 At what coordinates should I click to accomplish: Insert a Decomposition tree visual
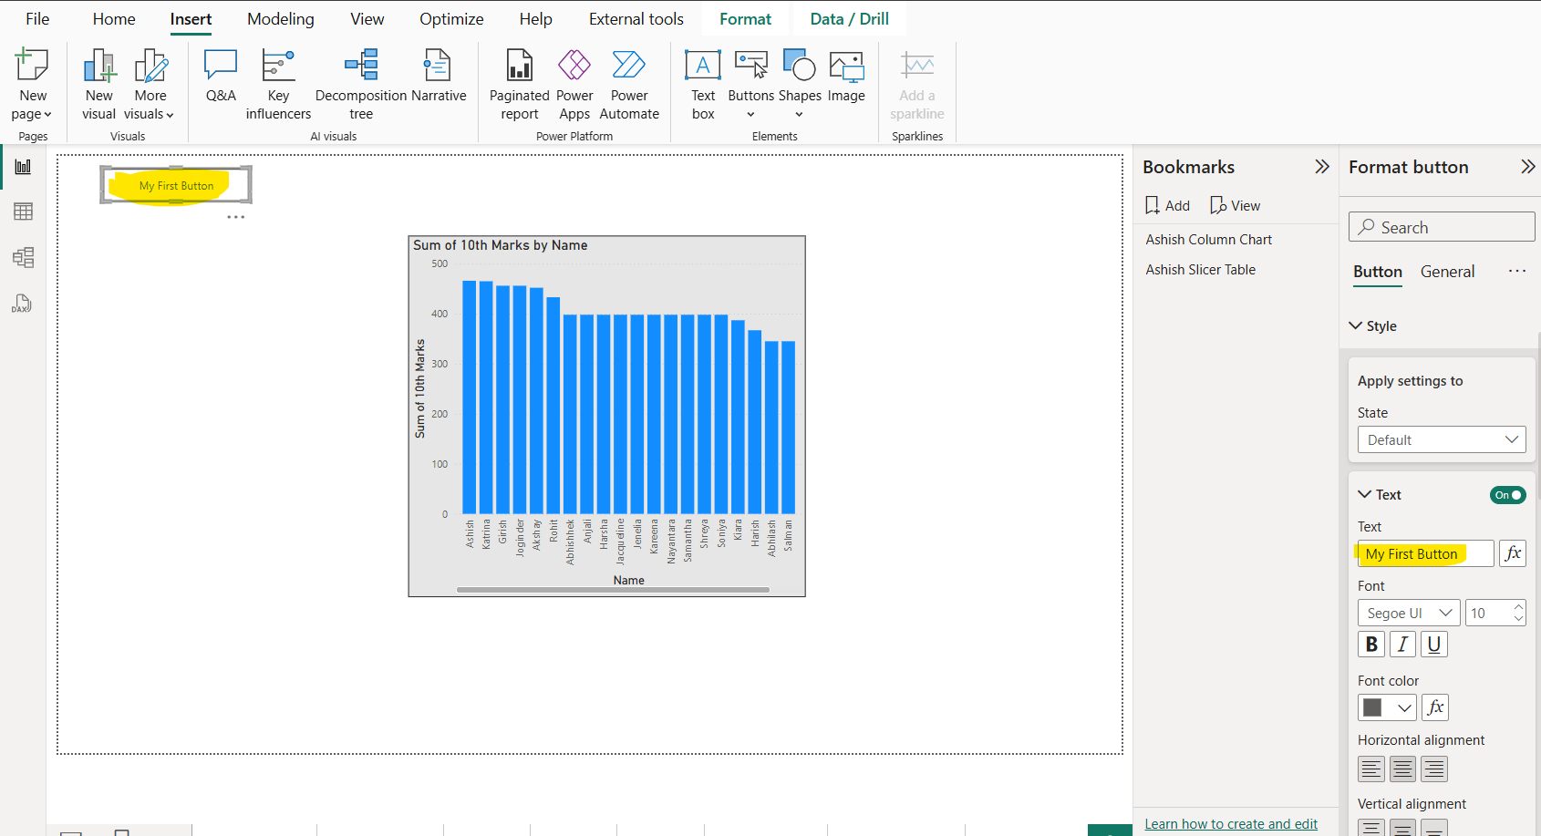pyautogui.click(x=360, y=82)
